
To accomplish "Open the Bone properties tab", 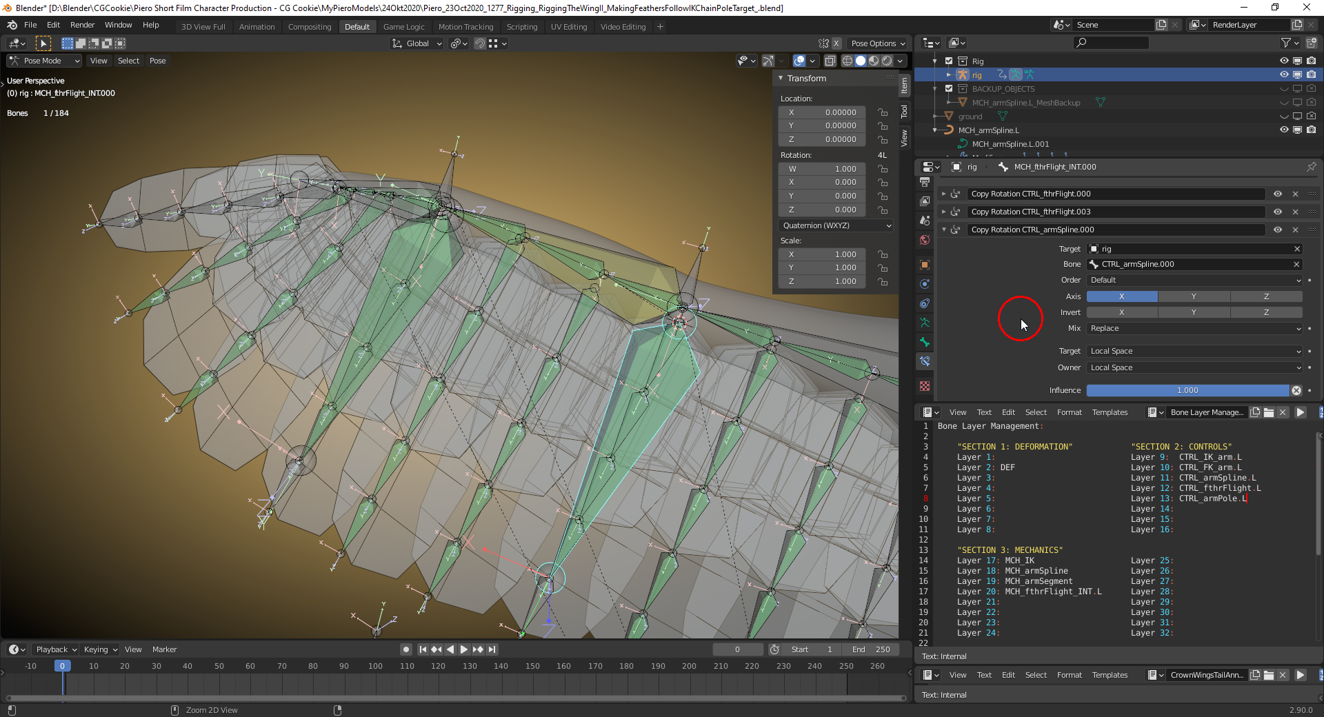I will tap(925, 342).
